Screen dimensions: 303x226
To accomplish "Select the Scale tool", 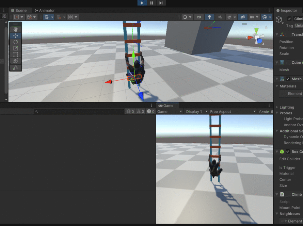I will [16, 48].
